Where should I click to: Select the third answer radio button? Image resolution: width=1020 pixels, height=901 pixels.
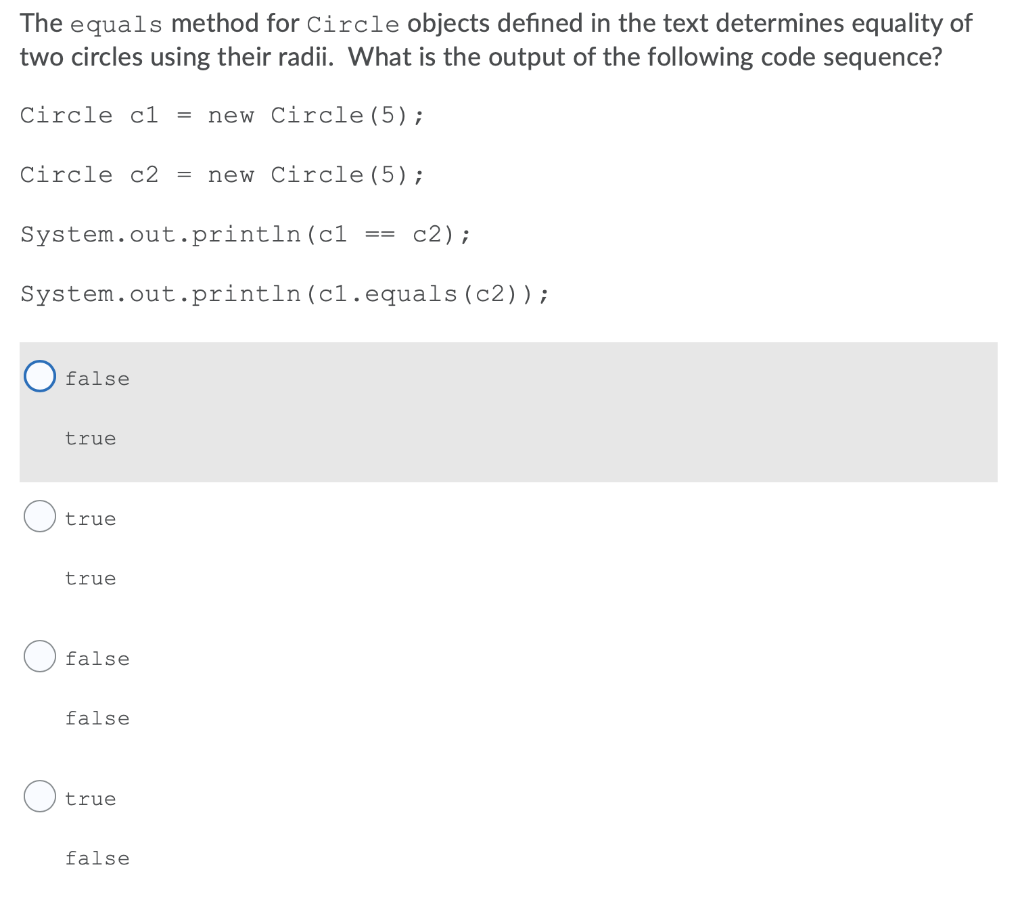point(39,655)
